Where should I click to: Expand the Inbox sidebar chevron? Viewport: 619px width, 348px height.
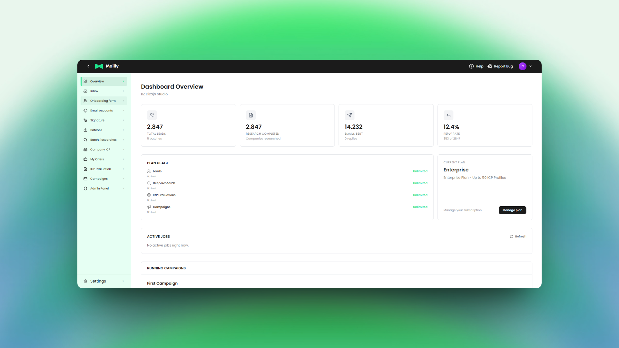tap(123, 91)
